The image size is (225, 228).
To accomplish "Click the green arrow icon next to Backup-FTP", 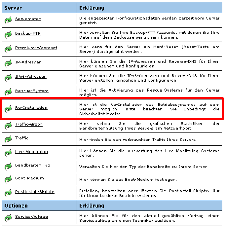I will (8, 35).
